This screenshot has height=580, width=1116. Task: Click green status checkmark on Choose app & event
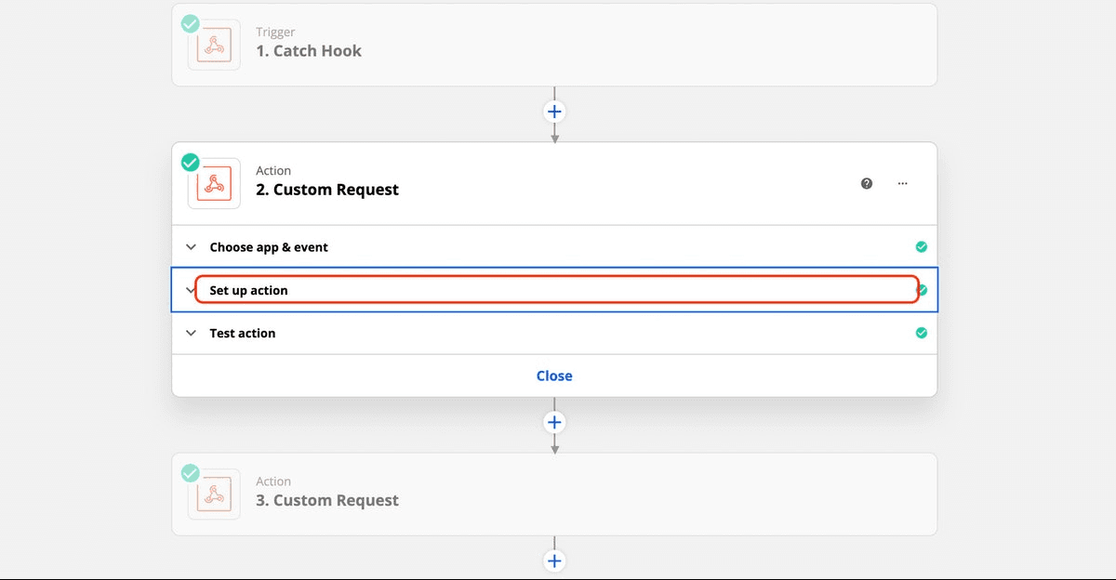click(921, 247)
